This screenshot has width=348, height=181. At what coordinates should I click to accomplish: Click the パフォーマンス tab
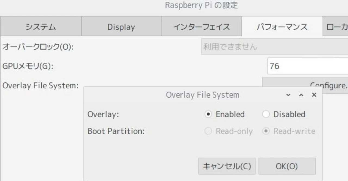(x=282, y=26)
